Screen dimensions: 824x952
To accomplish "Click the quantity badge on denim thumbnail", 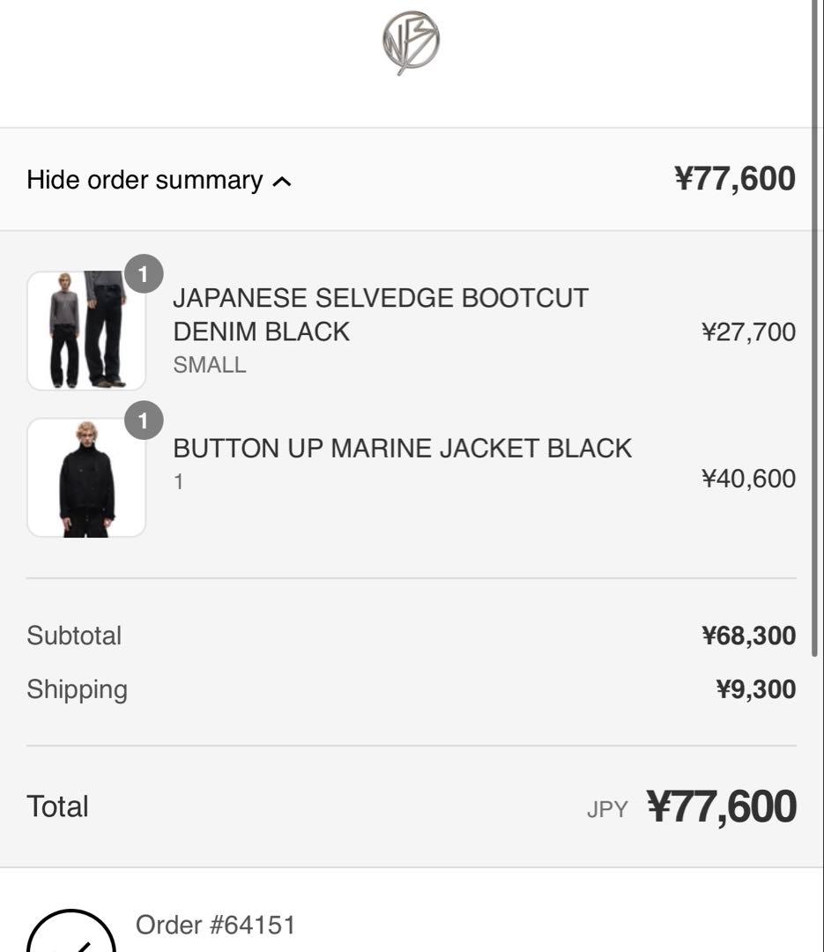I will pyautogui.click(x=144, y=275).
